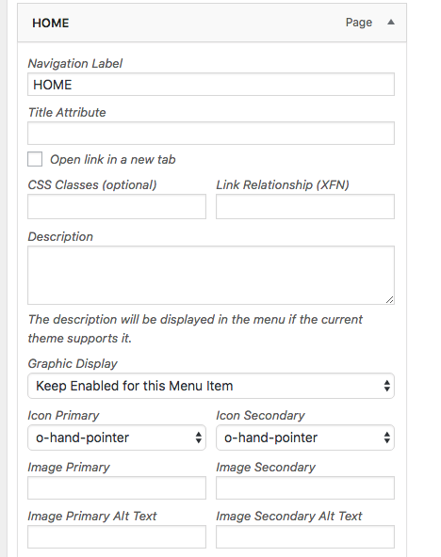Open the Icon Primary dropdown

(x=117, y=438)
